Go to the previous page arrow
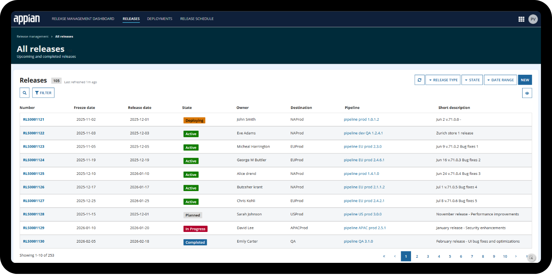The width and height of the screenshot is (552, 275). pos(395,256)
